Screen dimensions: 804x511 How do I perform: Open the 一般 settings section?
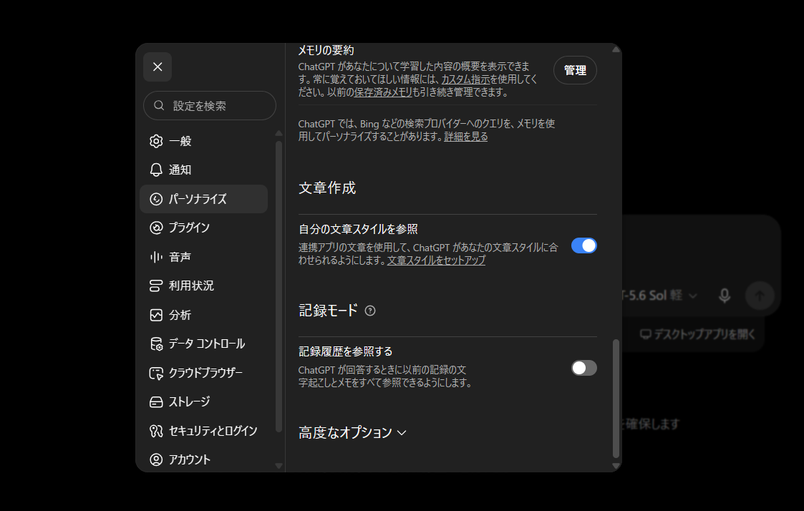203,141
